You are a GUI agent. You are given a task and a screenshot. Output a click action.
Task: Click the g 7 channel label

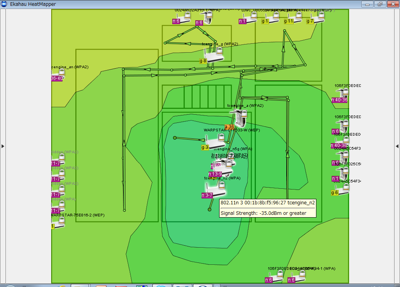click(310, 21)
